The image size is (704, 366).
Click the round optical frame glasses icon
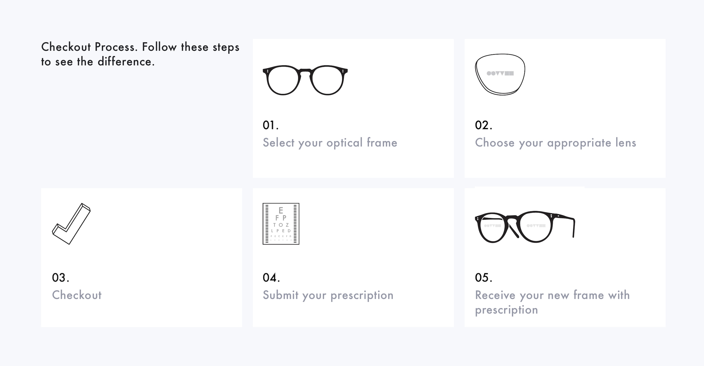click(305, 80)
